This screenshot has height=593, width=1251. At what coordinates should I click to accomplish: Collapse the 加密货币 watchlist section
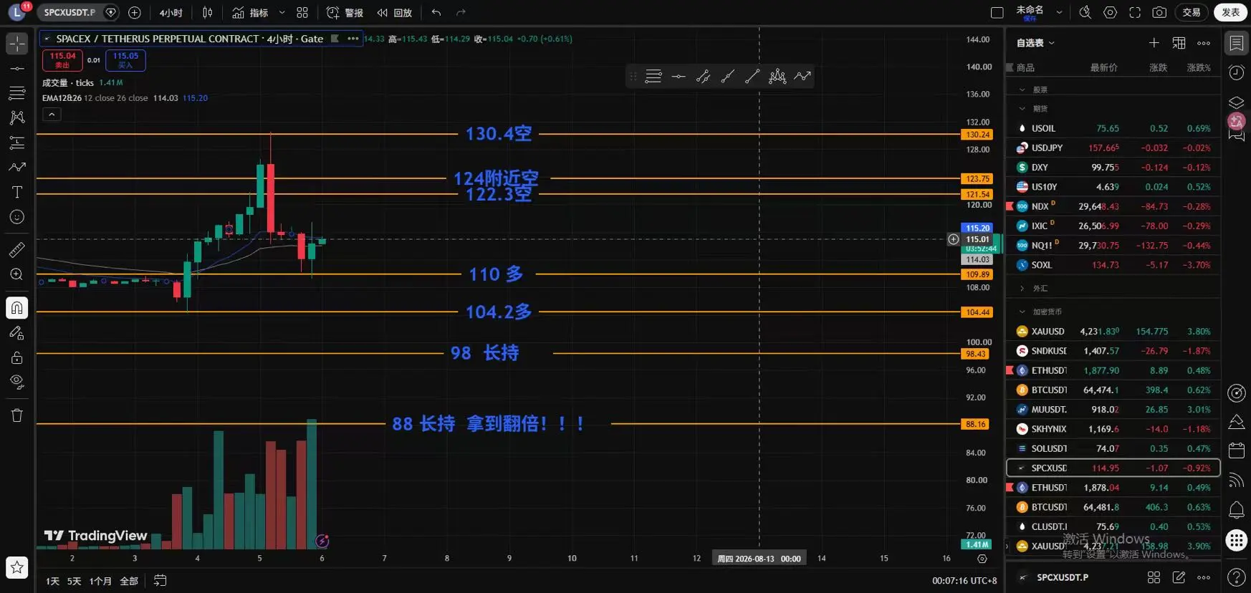tap(1022, 312)
